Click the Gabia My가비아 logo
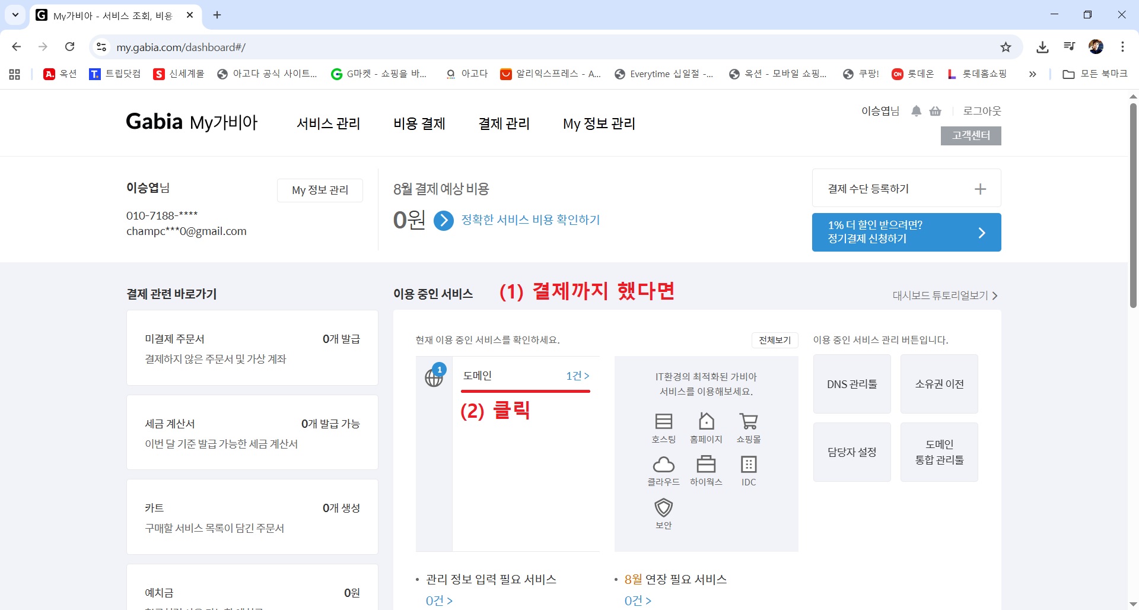The height and width of the screenshot is (610, 1139). (192, 122)
